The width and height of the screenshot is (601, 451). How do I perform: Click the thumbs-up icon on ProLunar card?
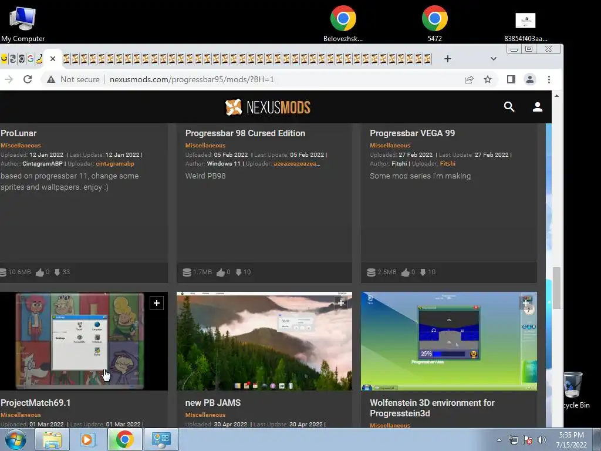[x=39, y=272]
